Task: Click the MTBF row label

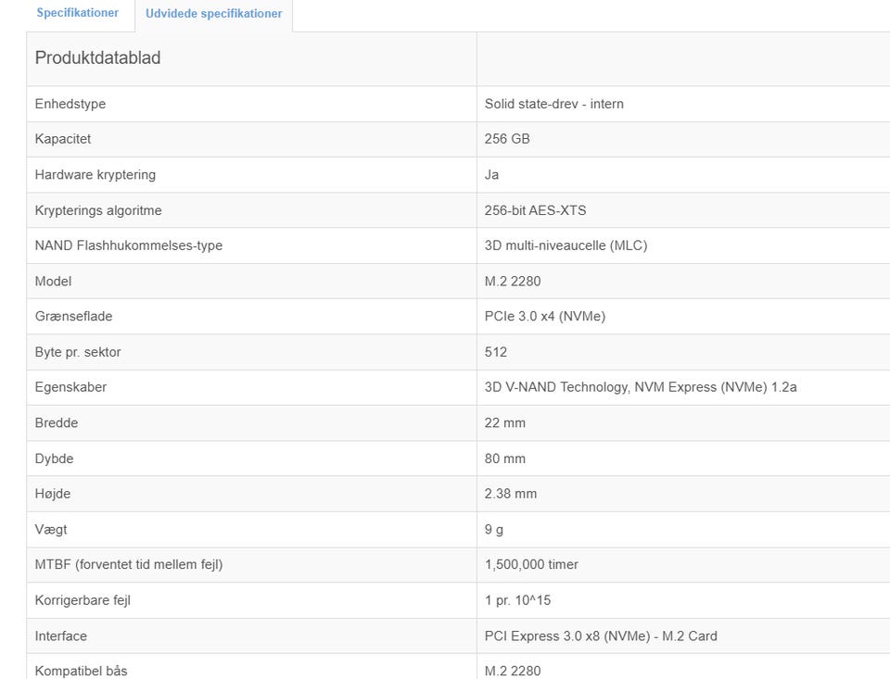Action: 128,564
